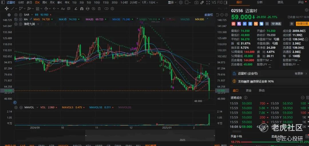Click the 快捷交易 button
This screenshot has width=309, height=146.
(302, 24)
